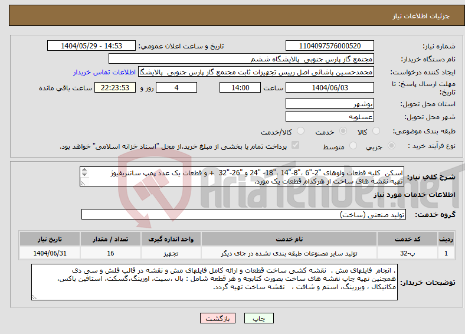Click the general description text area
Screen dimensions: 465x334
pyautogui.click(x=242, y=176)
